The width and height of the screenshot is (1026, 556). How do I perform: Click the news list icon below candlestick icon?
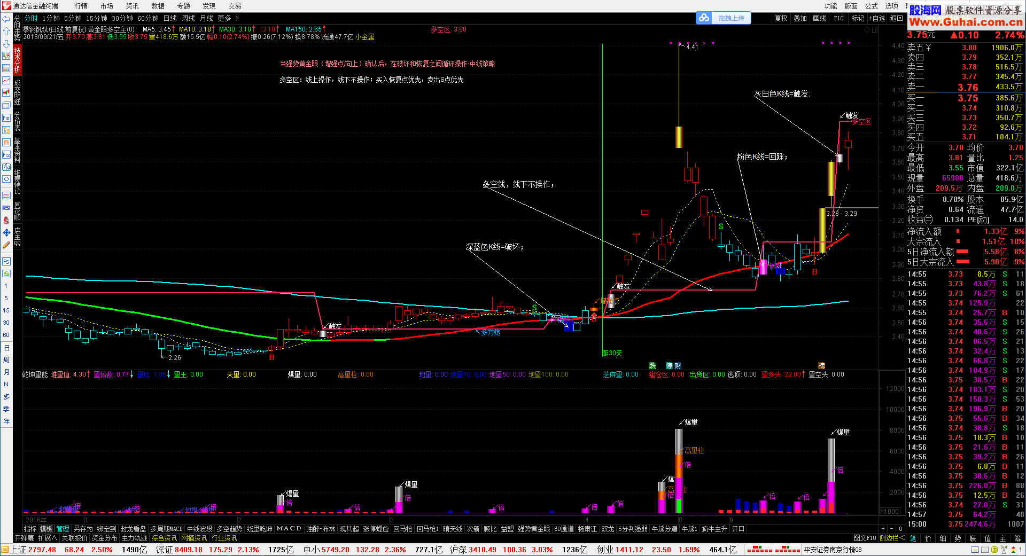tap(6, 105)
